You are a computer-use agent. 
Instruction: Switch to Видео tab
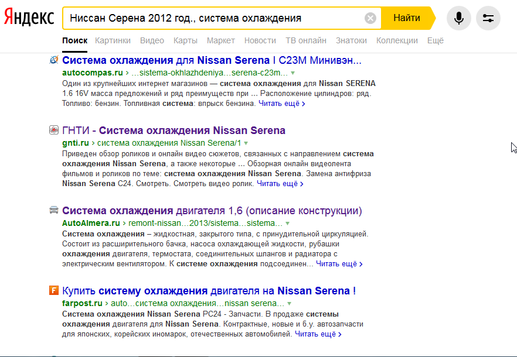pyautogui.click(x=152, y=40)
